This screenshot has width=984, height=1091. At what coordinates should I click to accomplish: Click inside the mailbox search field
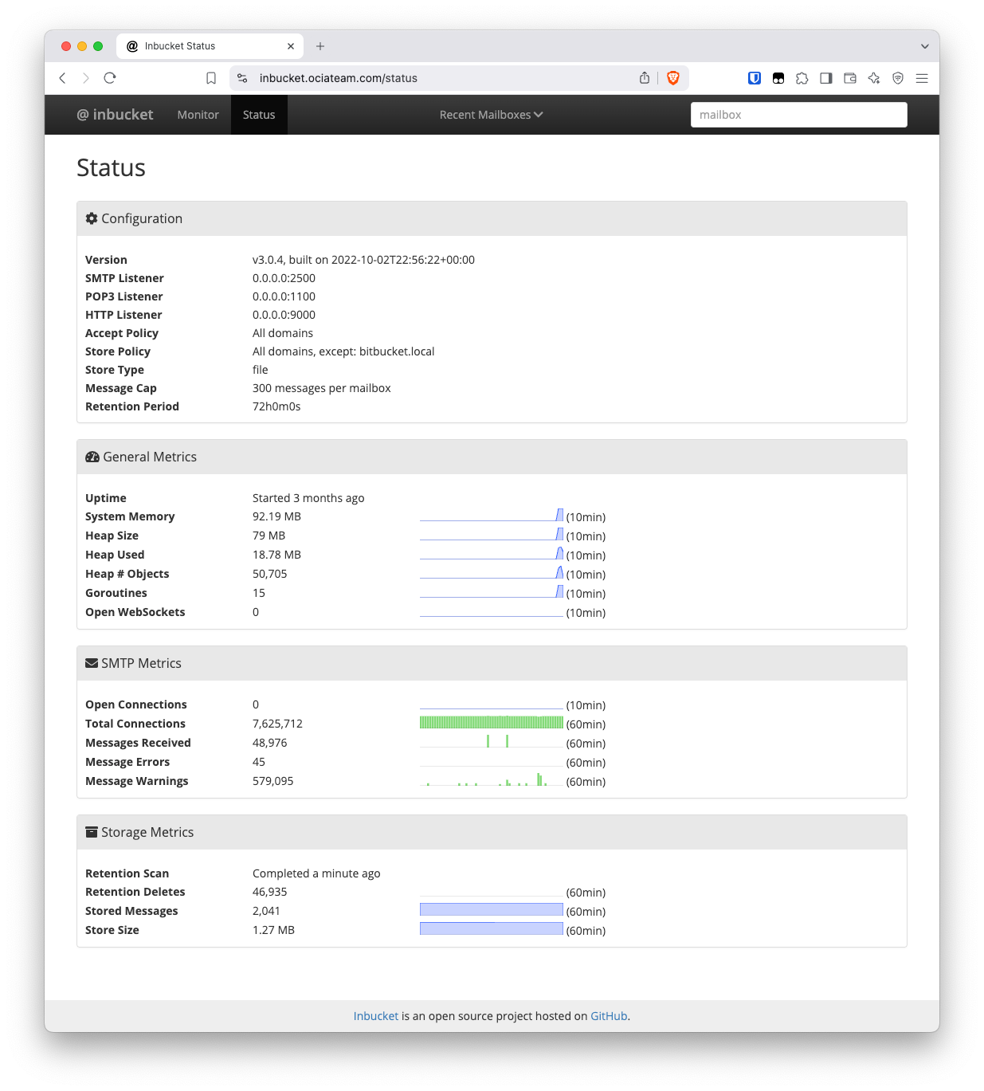[x=798, y=114]
